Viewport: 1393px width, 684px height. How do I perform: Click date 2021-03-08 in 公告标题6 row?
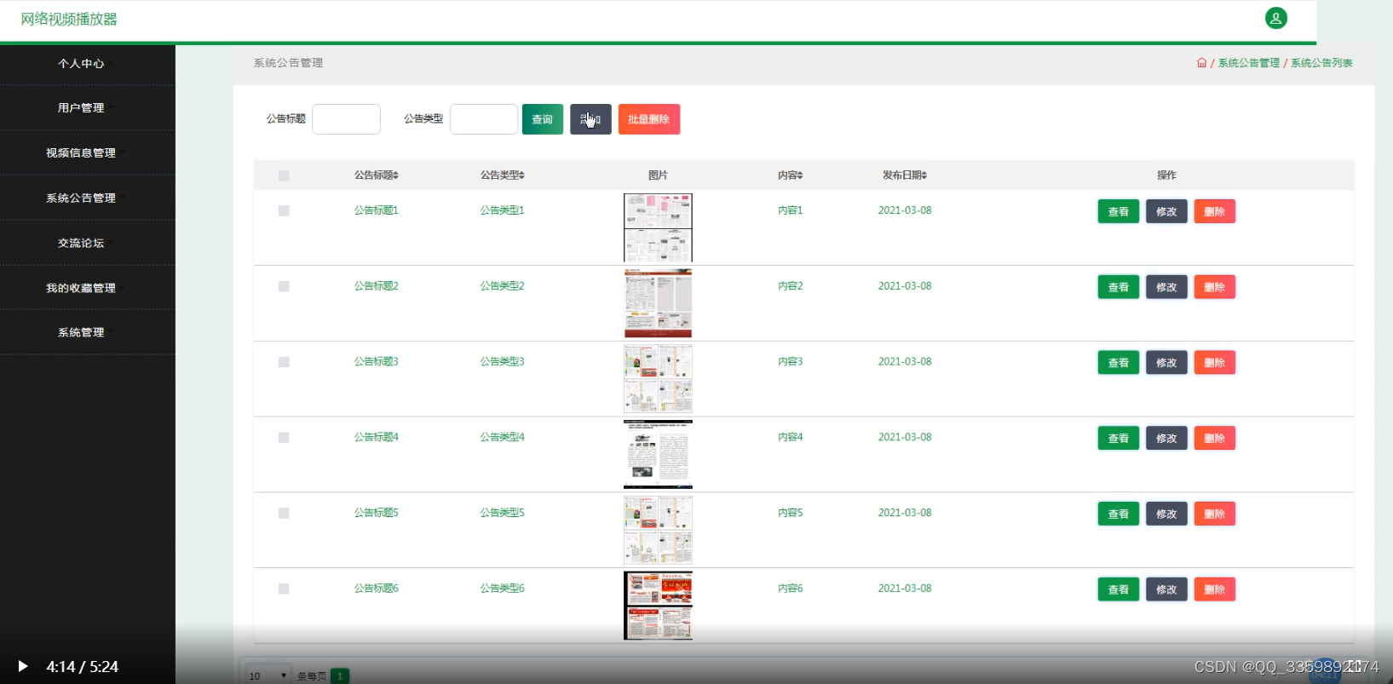pyautogui.click(x=905, y=589)
